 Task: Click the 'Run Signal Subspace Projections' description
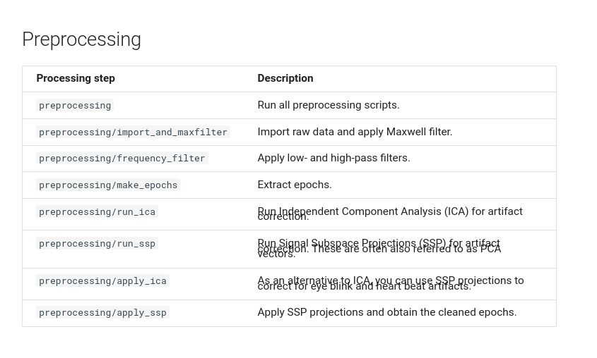379,248
